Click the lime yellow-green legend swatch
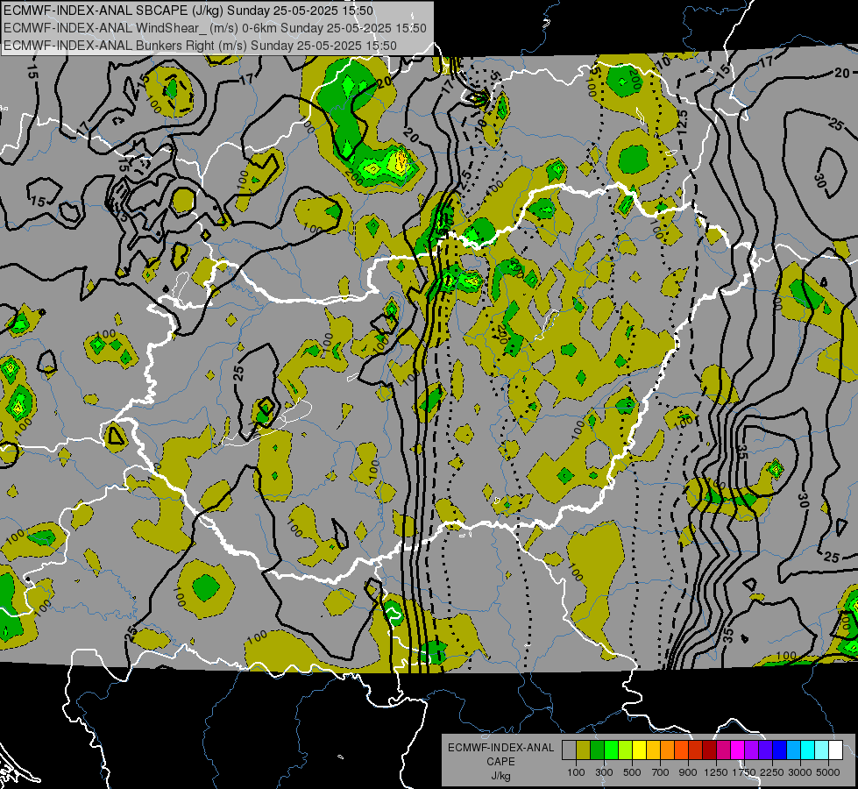The image size is (858, 789). click(625, 750)
